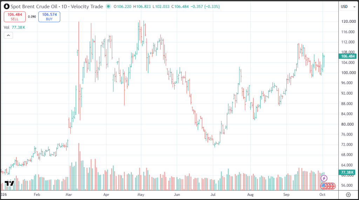Click the Feb label on time axis

click(37, 195)
